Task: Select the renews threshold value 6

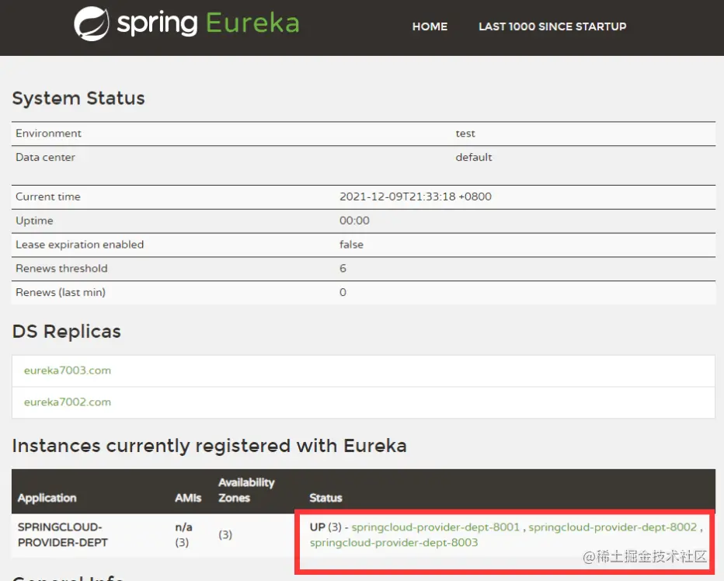Action: click(343, 268)
